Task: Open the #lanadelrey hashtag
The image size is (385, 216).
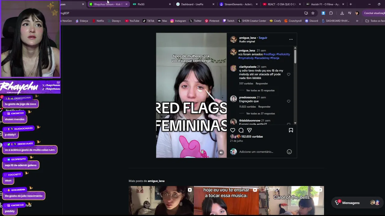Action: coord(262,58)
